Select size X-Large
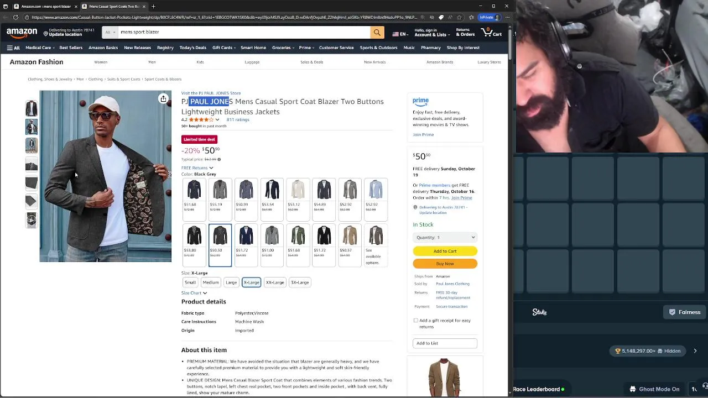 click(x=251, y=282)
